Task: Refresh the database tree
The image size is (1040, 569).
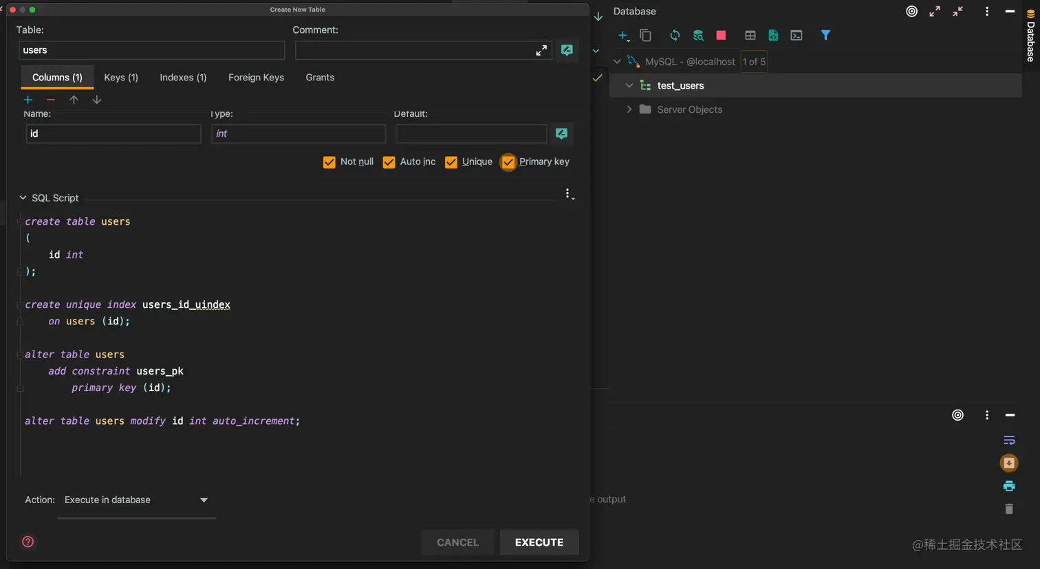Action: 675,35
